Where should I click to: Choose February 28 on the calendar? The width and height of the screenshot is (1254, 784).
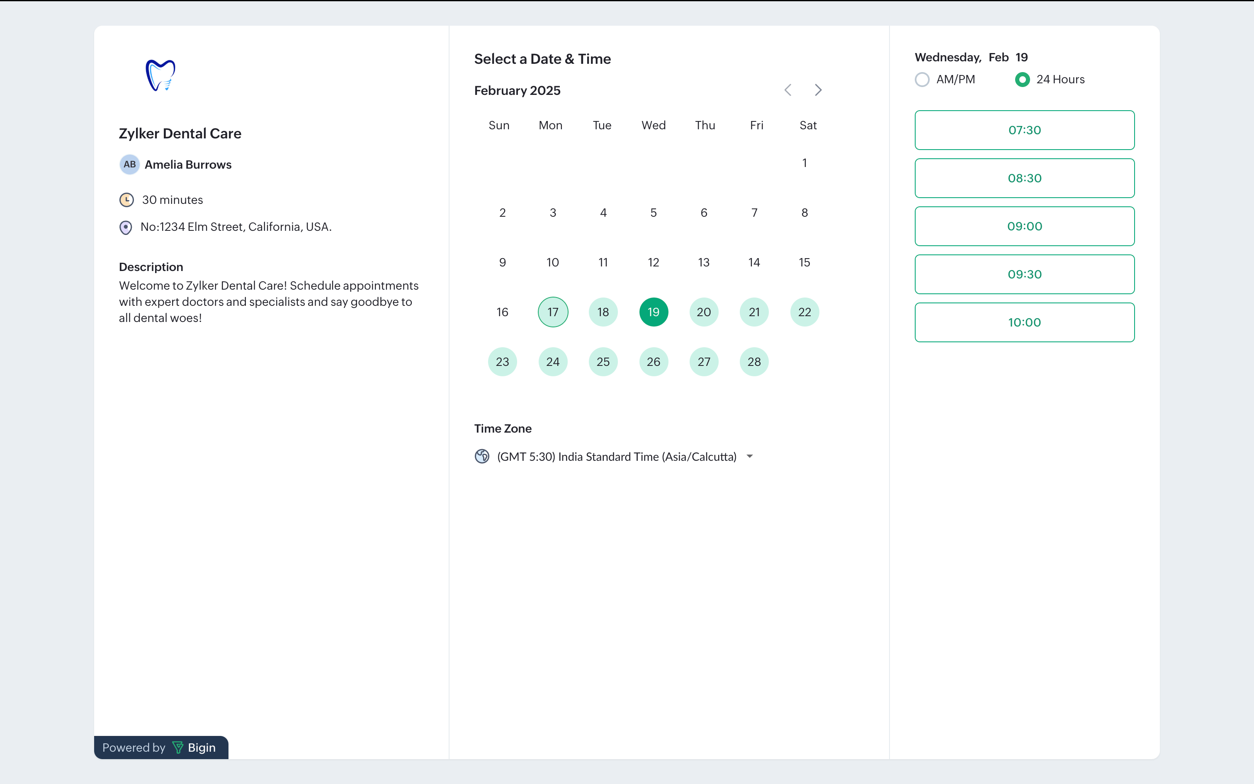click(x=754, y=361)
